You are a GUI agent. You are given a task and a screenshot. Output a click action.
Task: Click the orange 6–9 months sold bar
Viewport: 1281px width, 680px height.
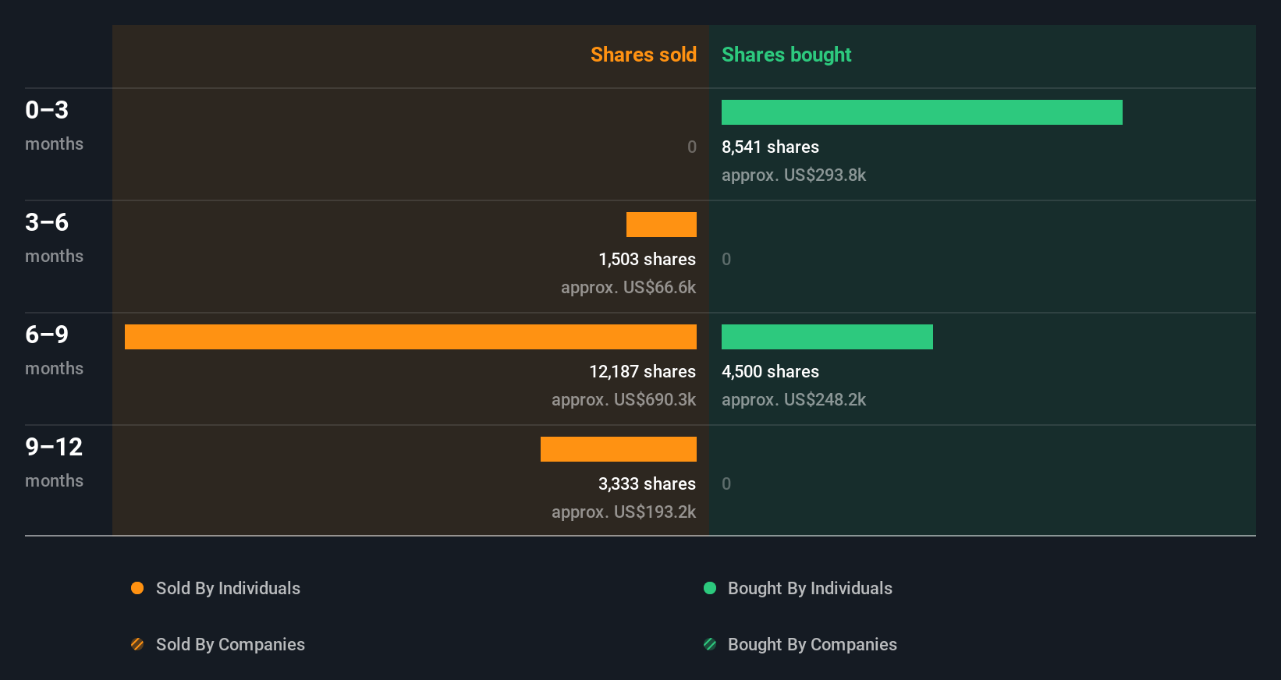pos(410,337)
